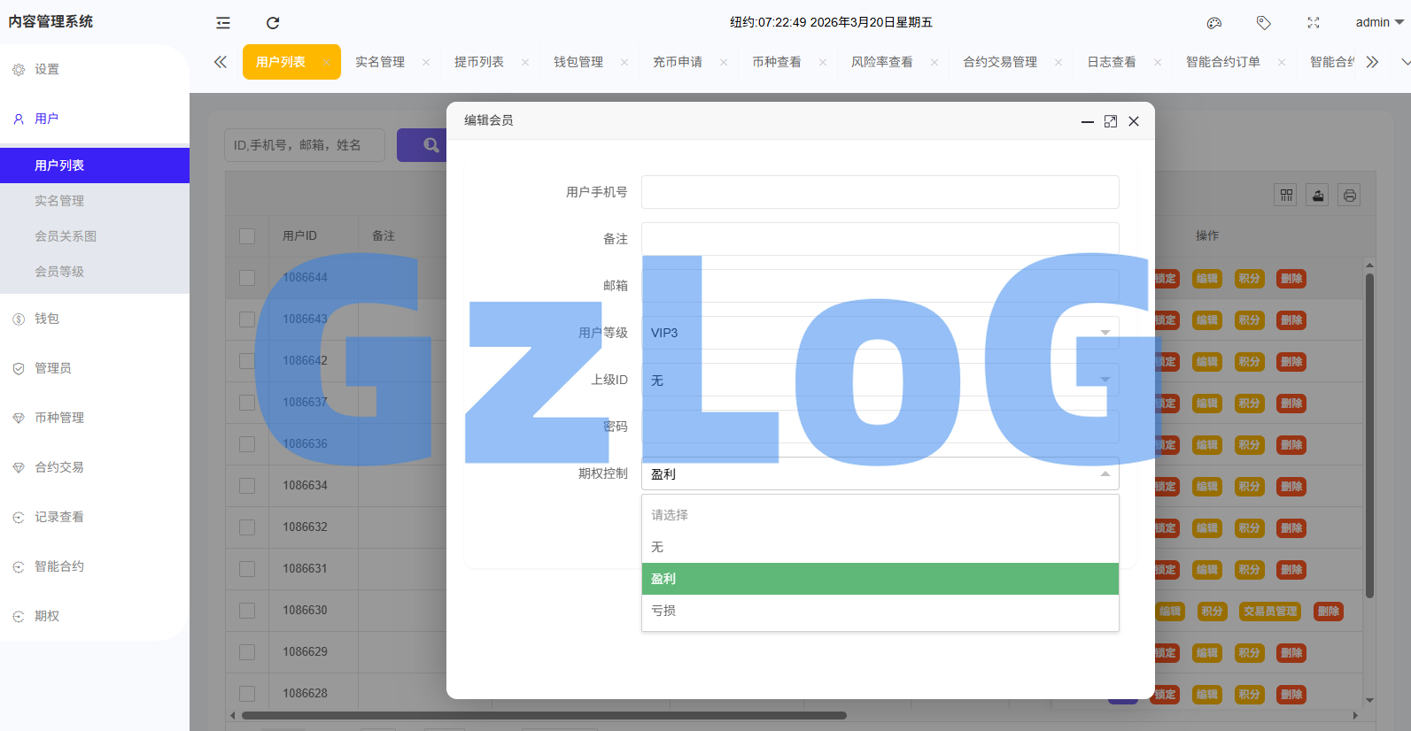Check the box for user 1086634
Screen dimensions: 1411x731
(247, 486)
